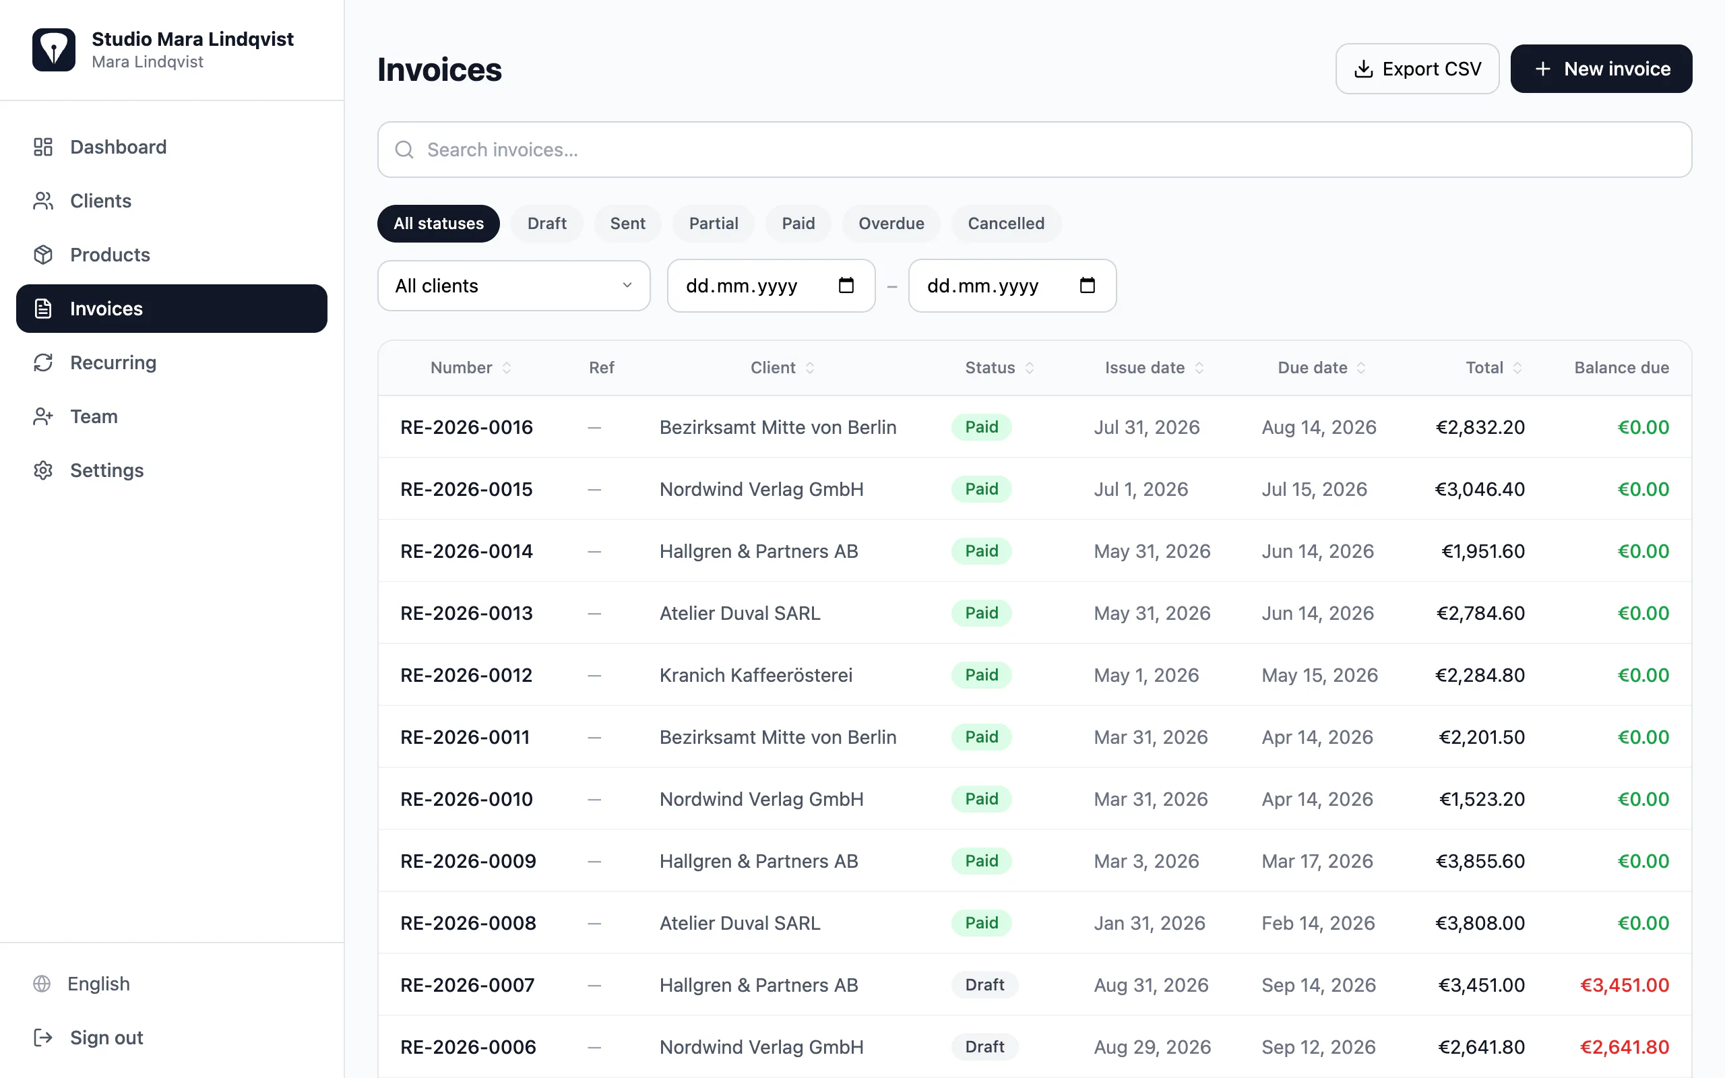Screen dimensions: 1725x1078
Task: Open Dashboard via its grid icon
Action: (x=42, y=147)
